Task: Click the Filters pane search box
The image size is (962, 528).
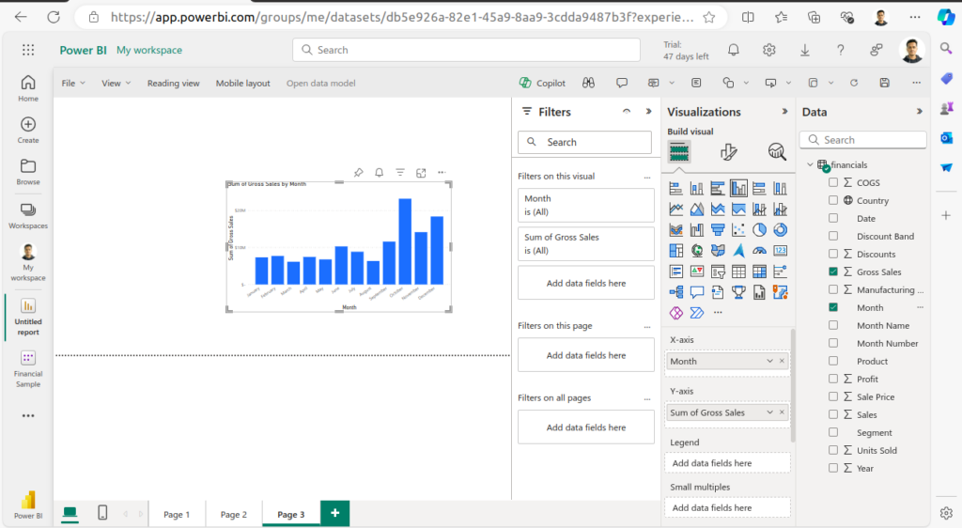Action: 584,142
